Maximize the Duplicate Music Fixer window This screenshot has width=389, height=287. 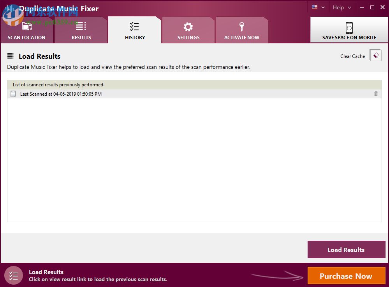tap(372, 7)
